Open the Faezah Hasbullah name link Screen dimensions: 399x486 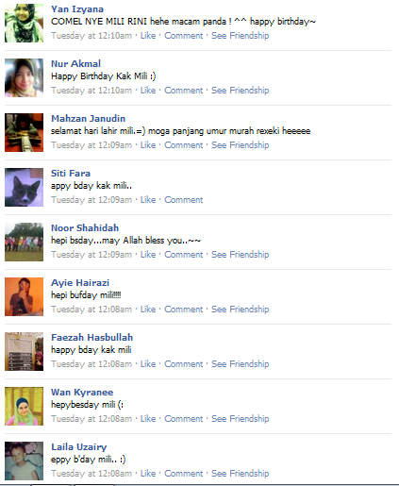point(91,337)
